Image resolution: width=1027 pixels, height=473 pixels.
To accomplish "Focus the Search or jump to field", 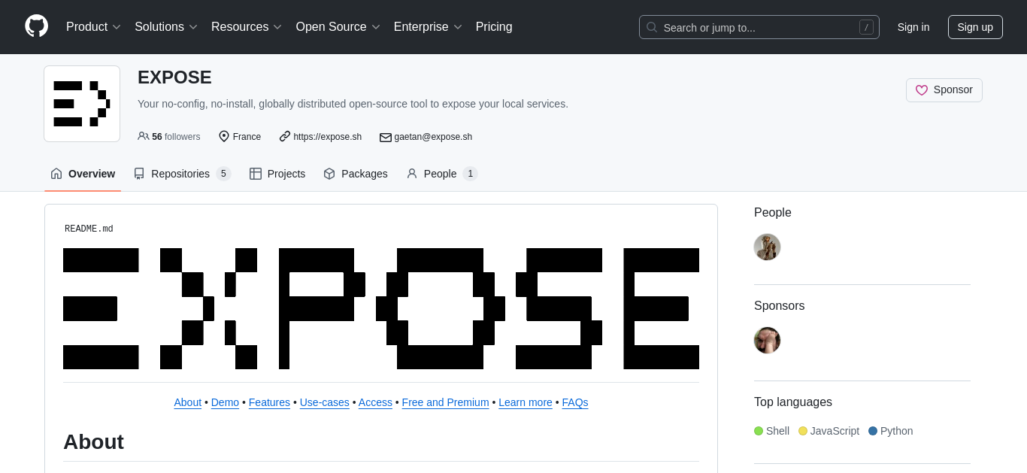I will [759, 27].
